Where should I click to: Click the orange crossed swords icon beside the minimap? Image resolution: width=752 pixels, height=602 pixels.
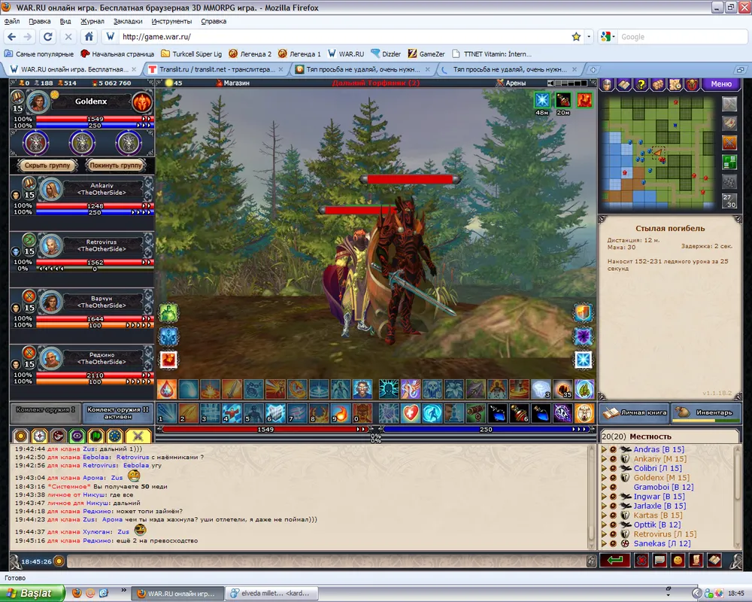pyautogui.click(x=729, y=142)
